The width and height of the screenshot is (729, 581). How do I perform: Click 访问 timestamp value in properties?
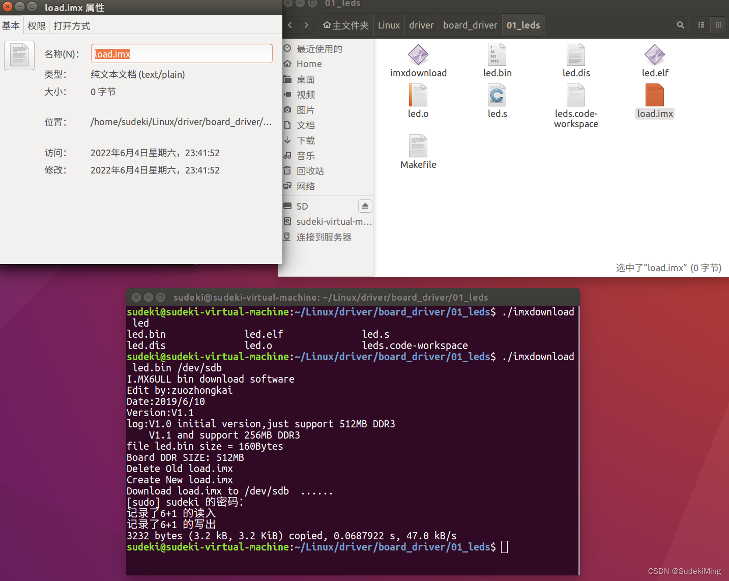(155, 153)
